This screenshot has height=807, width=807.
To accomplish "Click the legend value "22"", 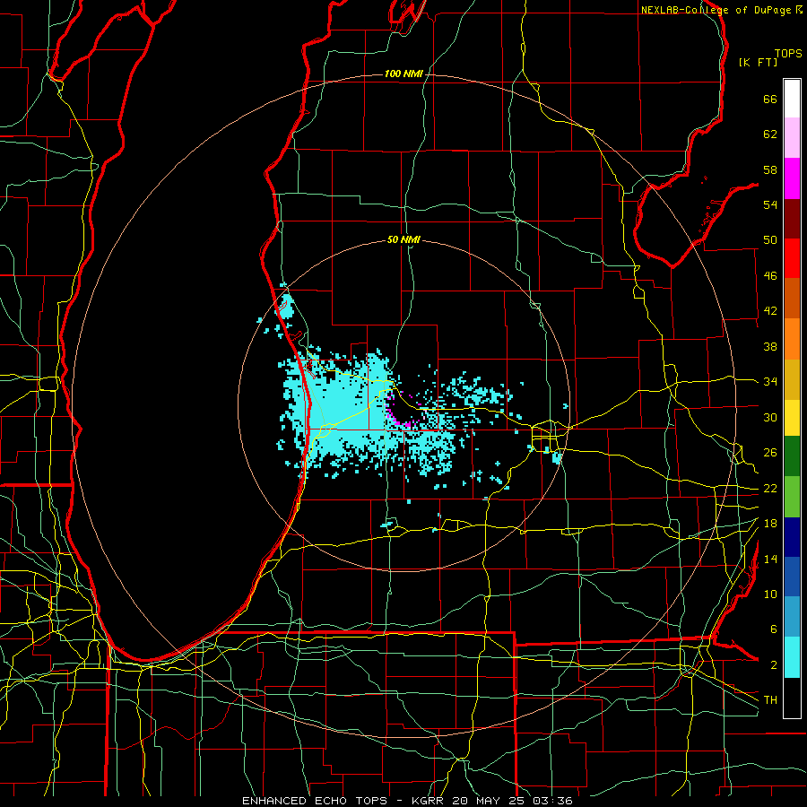I will [x=770, y=488].
